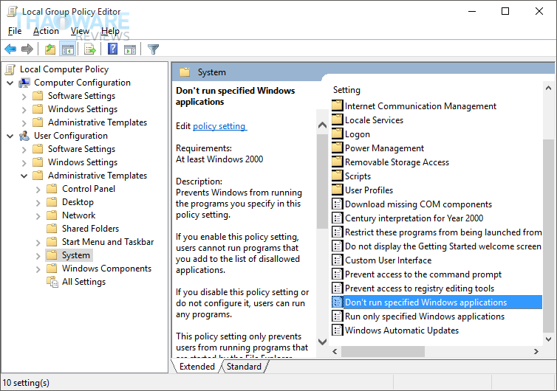
Task: Click the Setting column header
Action: [x=346, y=90]
